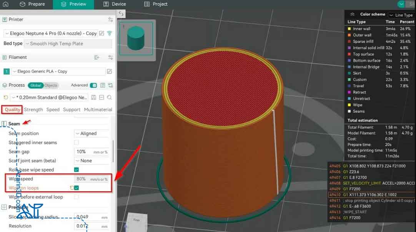
Task: Click the search icon in Process settings
Action: [110, 98]
